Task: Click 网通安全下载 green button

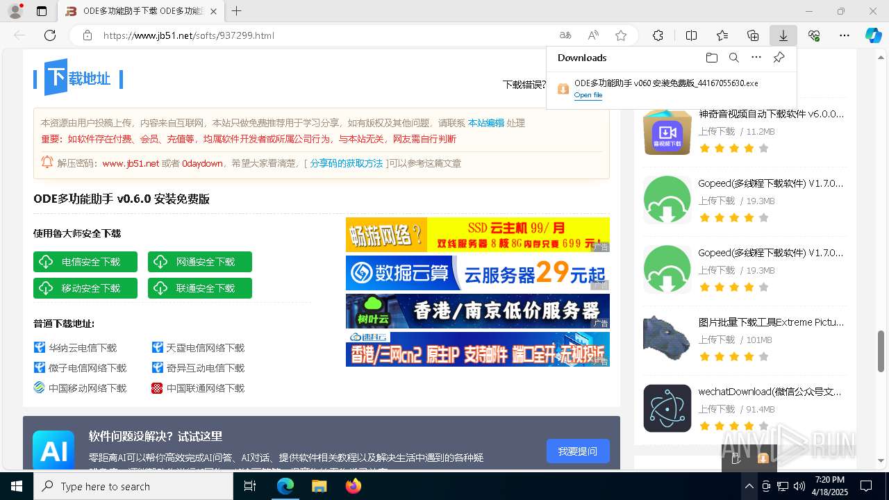Action: 200,262
